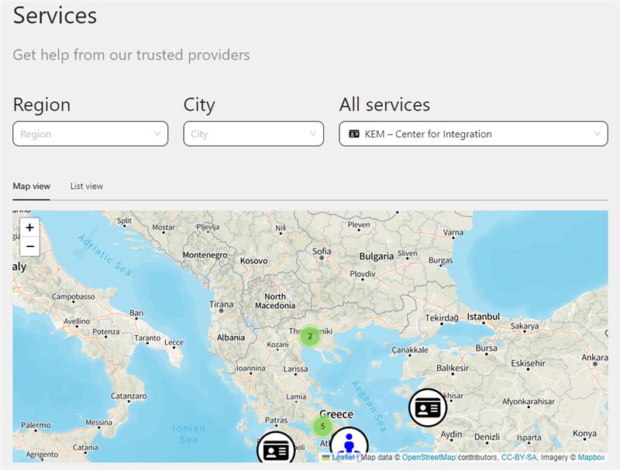Select the ID card marker near Balıkesir
Viewport: 620px width, 470px height.
tap(428, 408)
